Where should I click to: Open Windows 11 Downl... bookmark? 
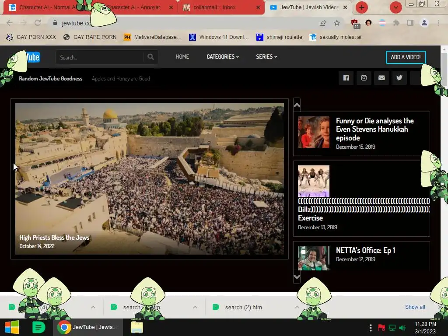click(219, 37)
